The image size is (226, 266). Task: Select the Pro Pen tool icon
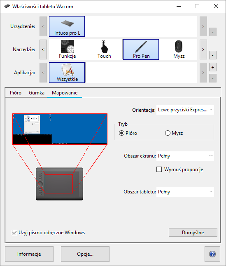coord(141,49)
